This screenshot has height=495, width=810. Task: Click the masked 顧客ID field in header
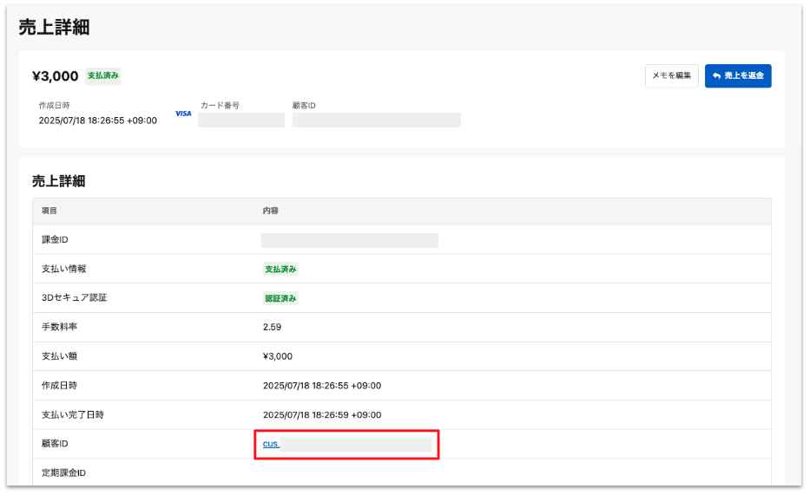coord(377,120)
